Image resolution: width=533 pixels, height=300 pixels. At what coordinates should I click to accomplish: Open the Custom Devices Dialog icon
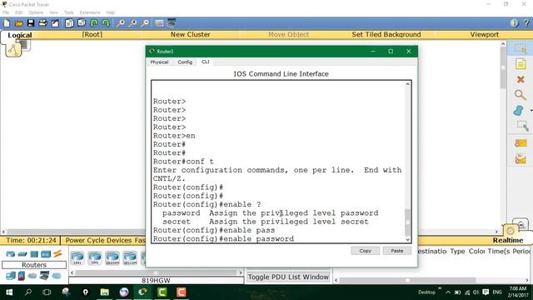172,22
